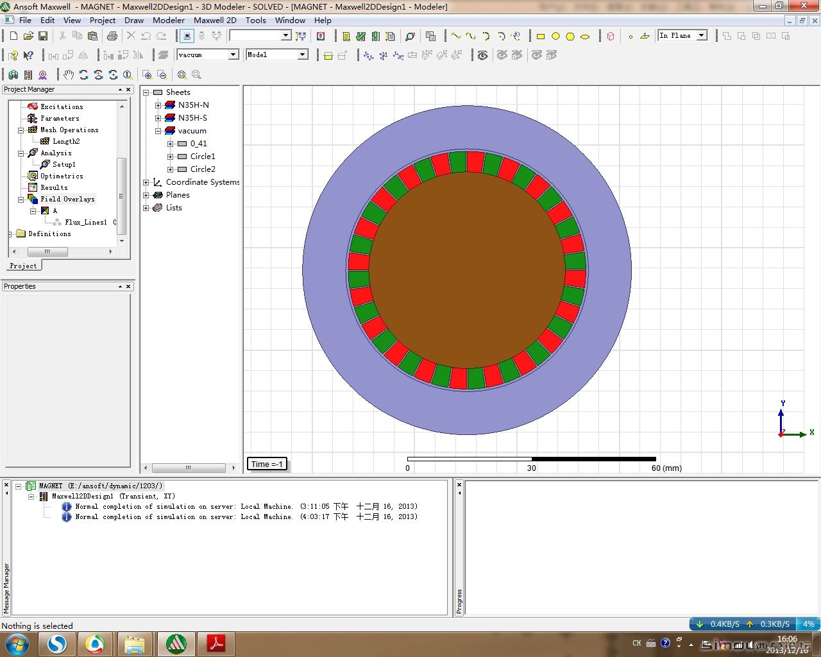This screenshot has height=657, width=821.
Task: Click the Fit All view icon
Action: (182, 74)
